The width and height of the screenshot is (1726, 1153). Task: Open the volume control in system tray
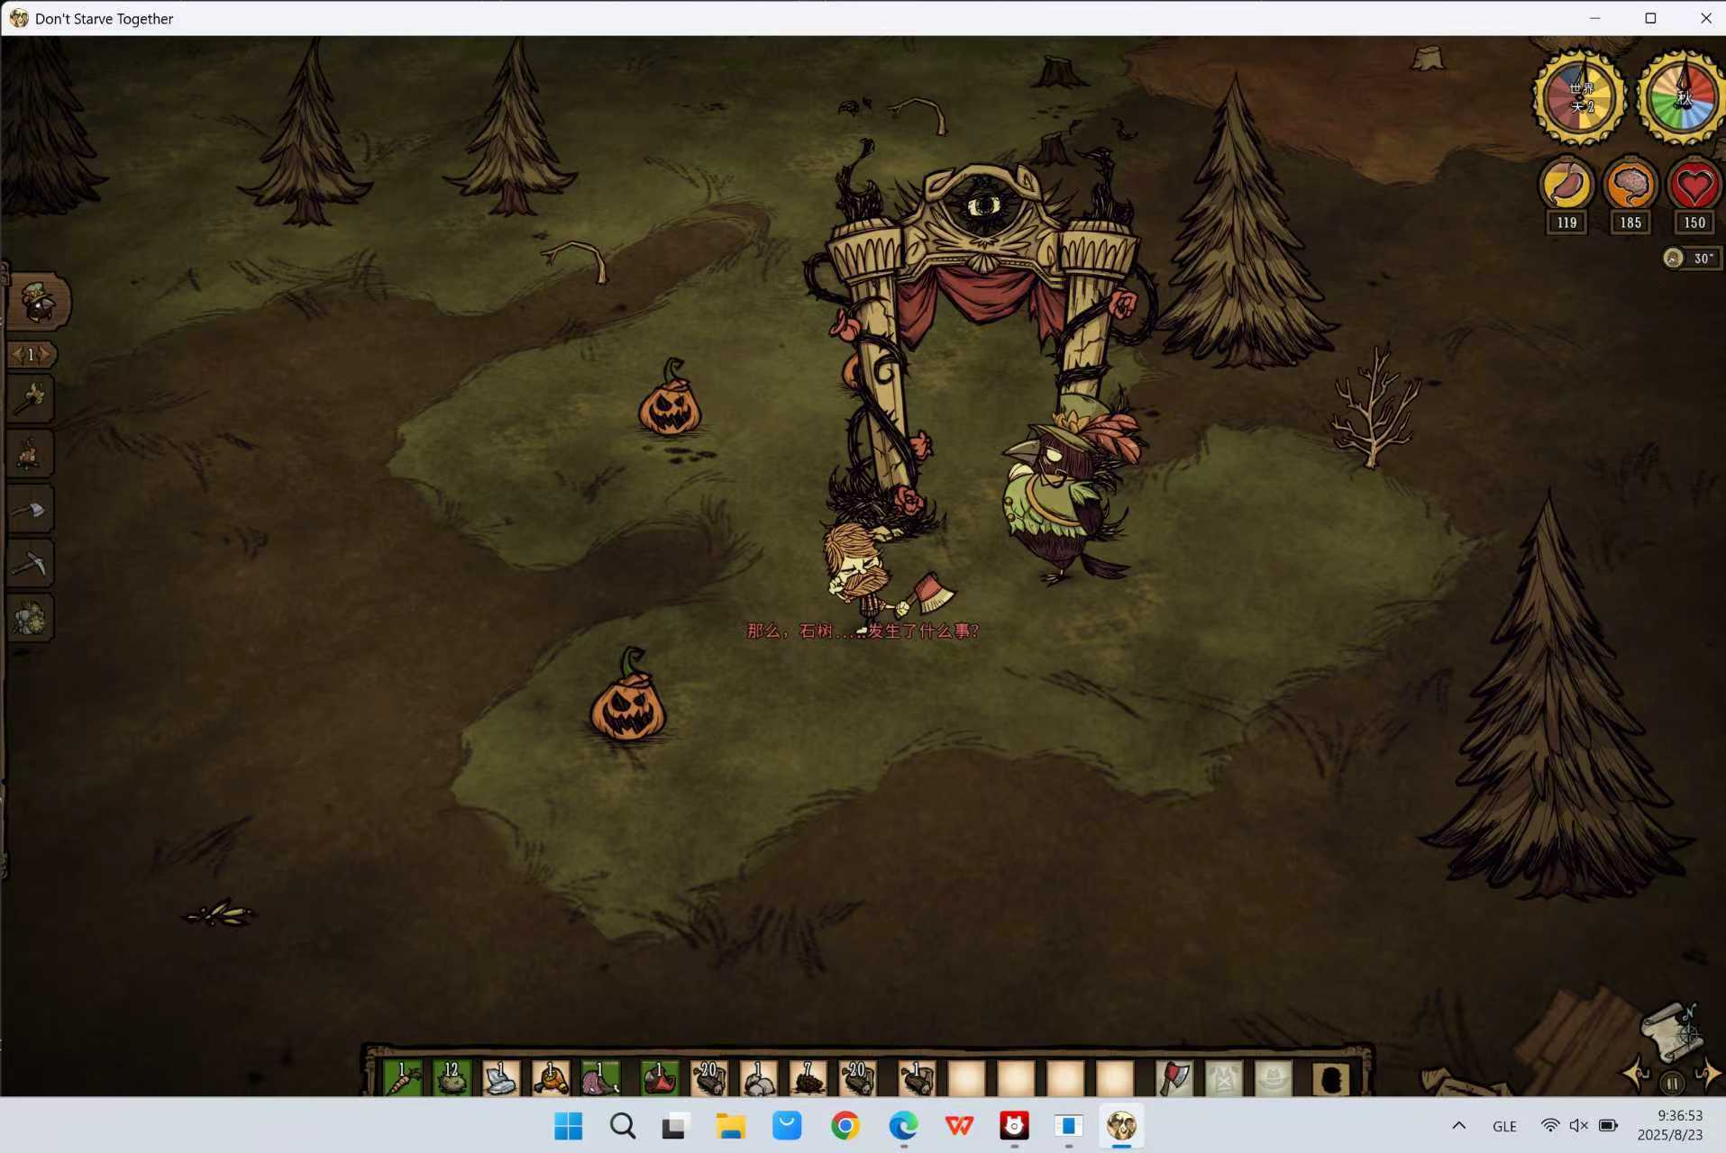point(1579,1126)
